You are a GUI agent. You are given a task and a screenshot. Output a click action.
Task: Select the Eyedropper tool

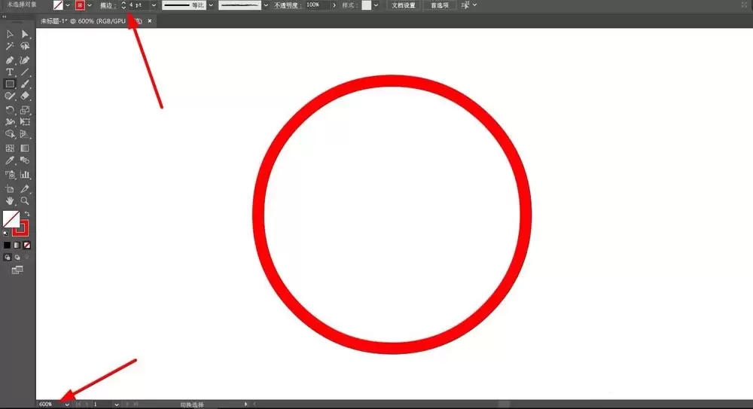click(10, 160)
